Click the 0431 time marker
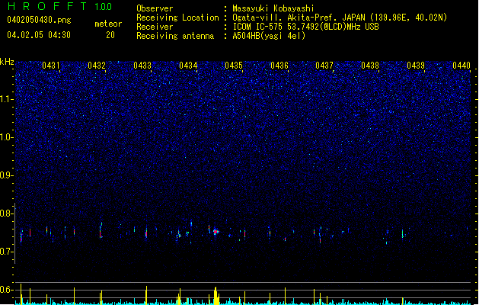Viewport: 479px width, 305px height. click(51, 66)
